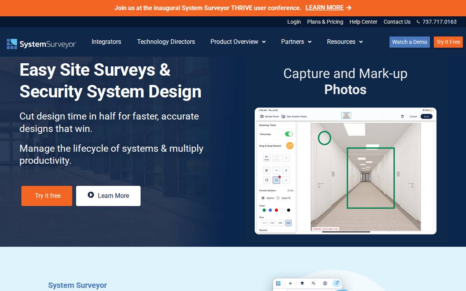Click the search magnifier in lower preview
Viewport: 466px width, 291px height.
tap(313, 283)
